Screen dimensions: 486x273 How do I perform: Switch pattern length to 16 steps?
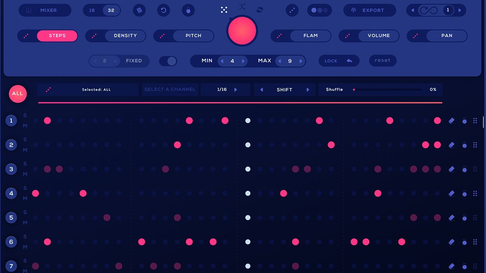tap(92, 11)
